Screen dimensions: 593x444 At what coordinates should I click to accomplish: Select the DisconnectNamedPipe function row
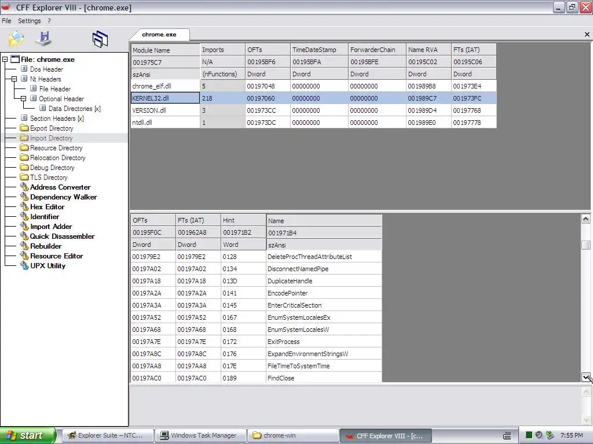coord(257,269)
